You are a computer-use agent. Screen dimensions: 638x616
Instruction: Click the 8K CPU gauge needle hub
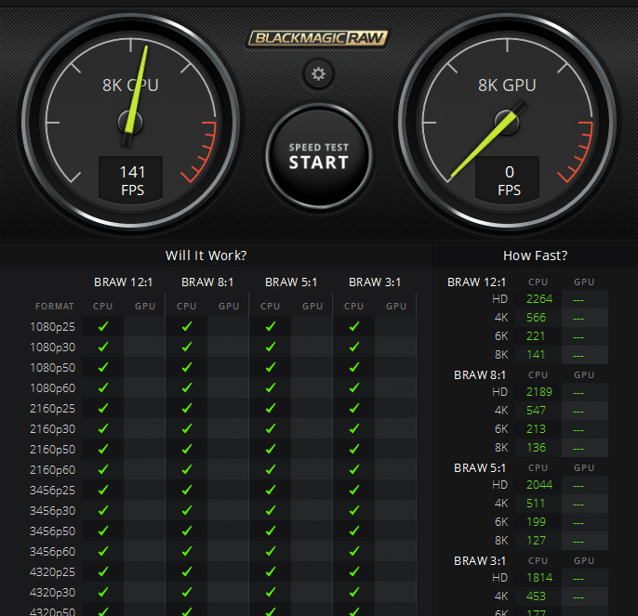pyautogui.click(x=130, y=123)
